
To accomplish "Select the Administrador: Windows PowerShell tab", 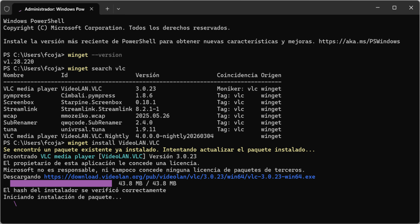I will (54, 8).
